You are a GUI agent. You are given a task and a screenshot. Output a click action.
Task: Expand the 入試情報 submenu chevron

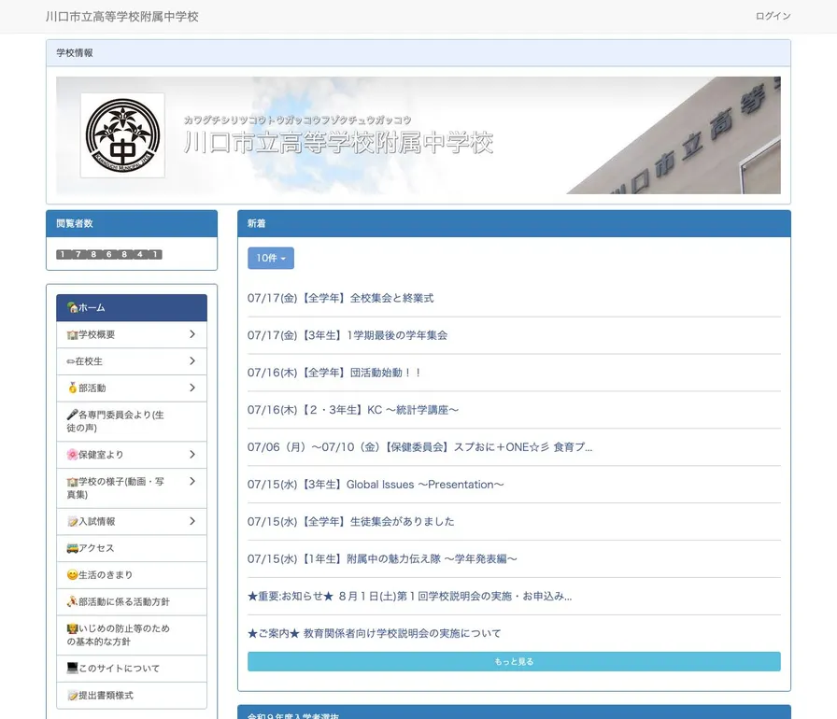tap(192, 521)
